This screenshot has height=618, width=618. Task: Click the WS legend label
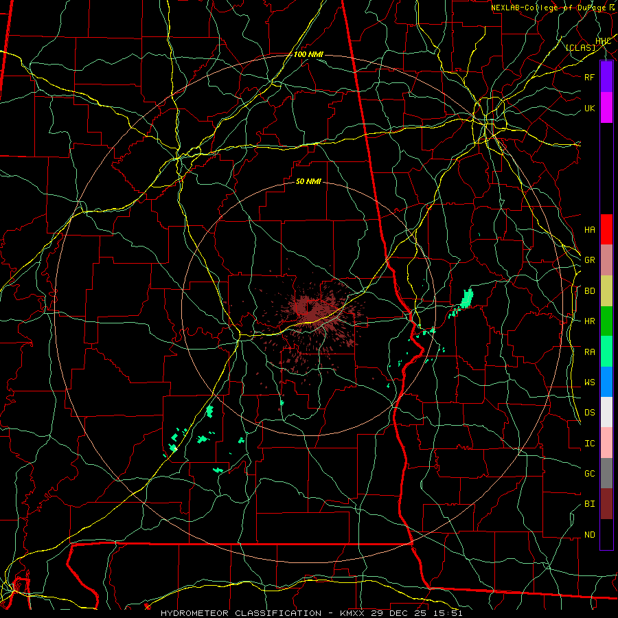click(x=589, y=382)
